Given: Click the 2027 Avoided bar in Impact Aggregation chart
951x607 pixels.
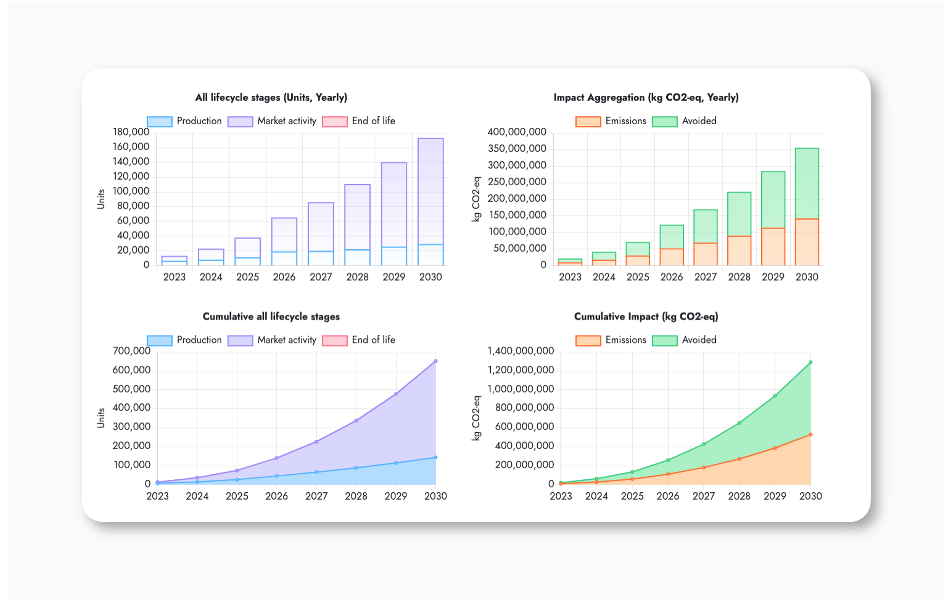Looking at the screenshot, I should coord(706,226).
